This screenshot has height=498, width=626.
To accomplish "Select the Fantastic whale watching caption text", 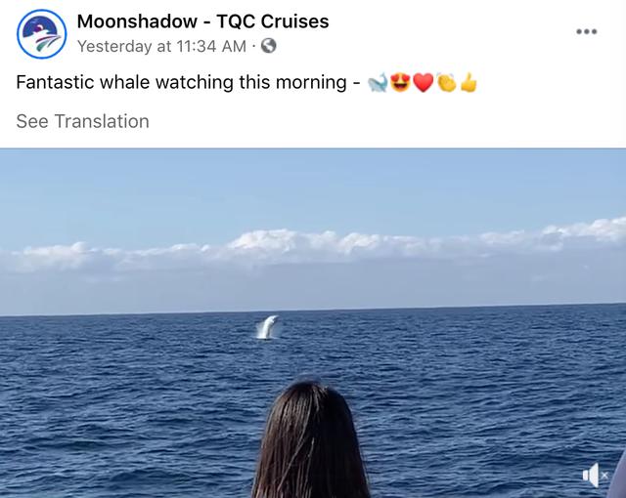I will point(181,82).
